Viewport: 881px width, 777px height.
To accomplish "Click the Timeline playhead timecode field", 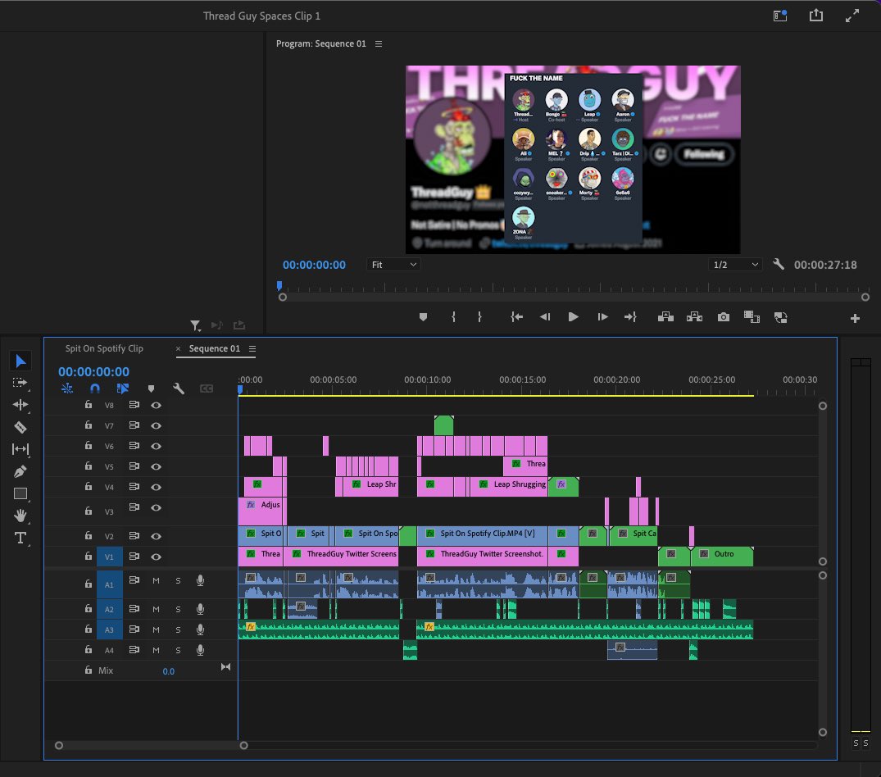I will point(93,371).
